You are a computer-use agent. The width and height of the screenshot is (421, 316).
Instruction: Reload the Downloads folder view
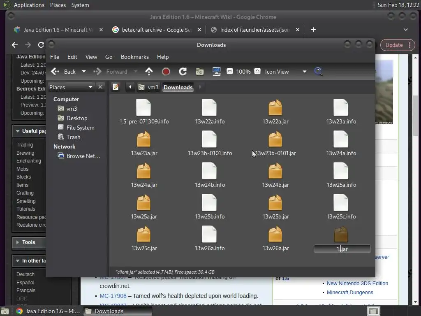[x=183, y=72]
